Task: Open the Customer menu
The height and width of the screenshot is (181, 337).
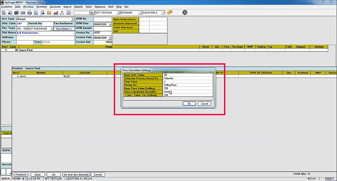Action: click(7, 7)
